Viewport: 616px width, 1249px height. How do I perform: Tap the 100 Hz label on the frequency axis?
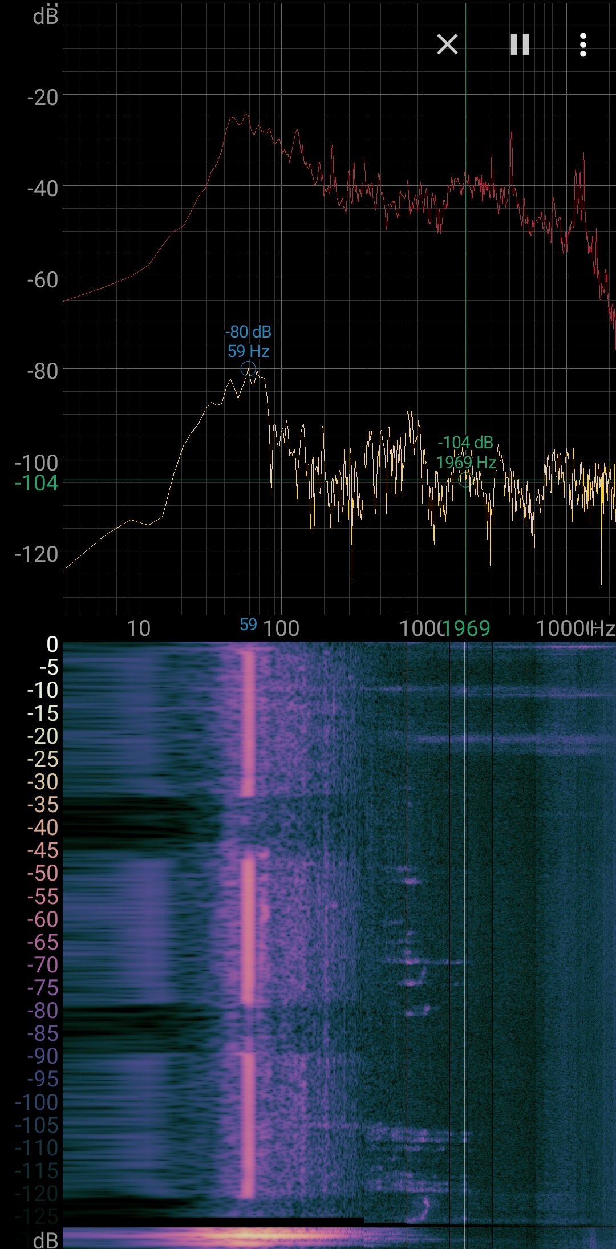(281, 628)
